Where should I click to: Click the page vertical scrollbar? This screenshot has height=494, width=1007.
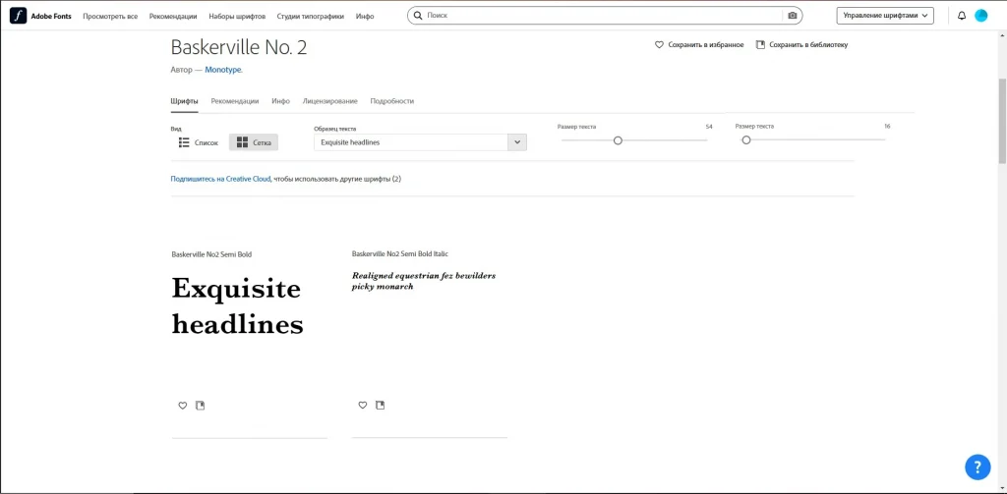pos(1002,122)
